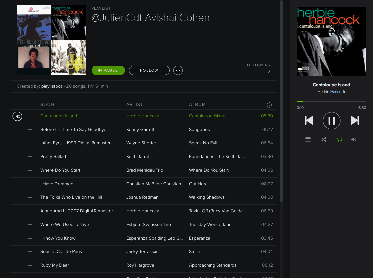Select the song Ruby My Dear
Image resolution: width=373 pixels, height=278 pixels.
(55, 265)
